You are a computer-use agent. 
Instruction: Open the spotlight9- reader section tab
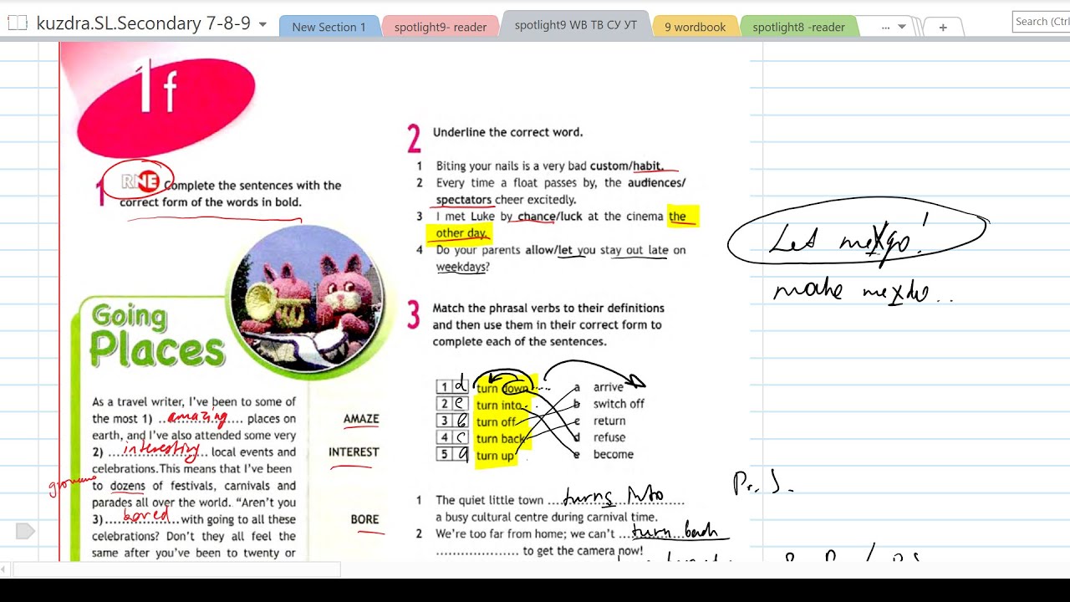(x=440, y=27)
